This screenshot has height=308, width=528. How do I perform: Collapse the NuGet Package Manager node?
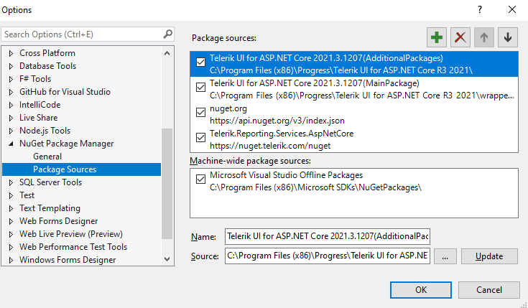11,144
